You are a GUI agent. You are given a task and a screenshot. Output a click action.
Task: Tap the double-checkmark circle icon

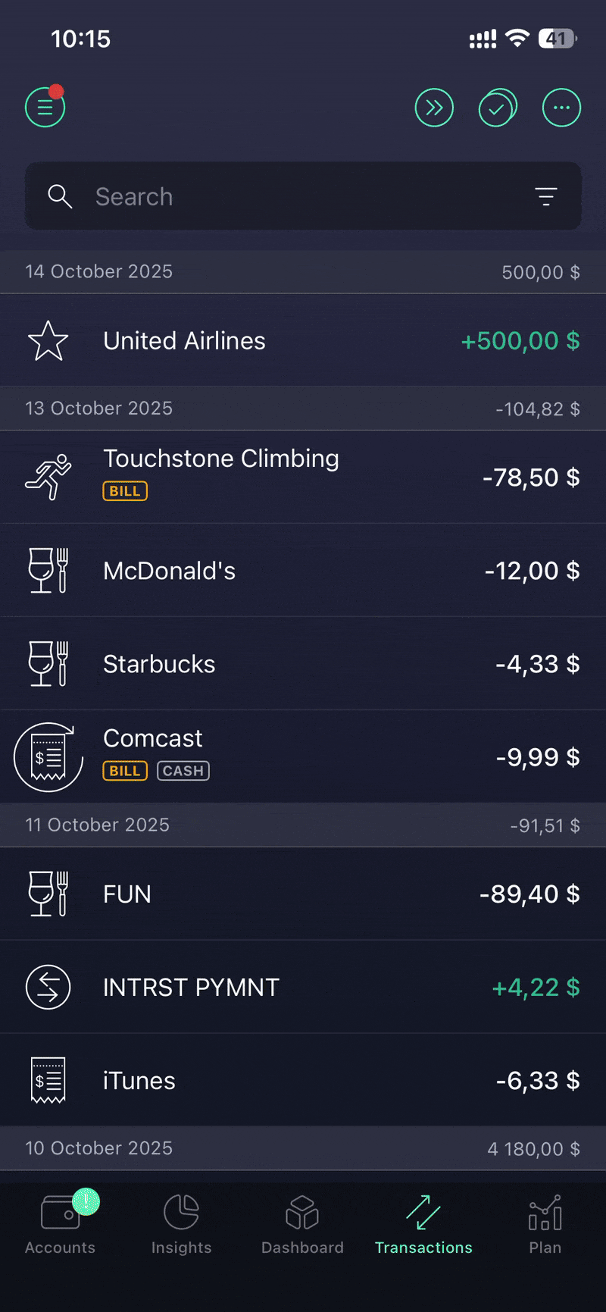[x=498, y=108]
